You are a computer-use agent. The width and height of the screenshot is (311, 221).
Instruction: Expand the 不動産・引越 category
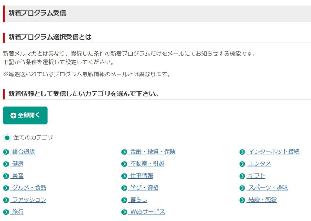click(147, 164)
